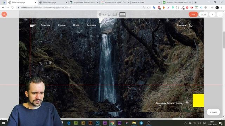Open Adobe Premiere Pro from the taskbar
Image resolution: width=225 pixels, height=126 pixels.
105,123
